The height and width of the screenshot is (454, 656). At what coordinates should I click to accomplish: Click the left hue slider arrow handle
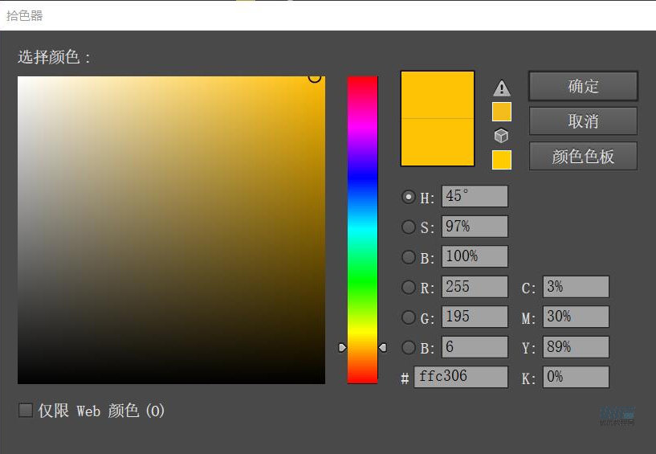(x=342, y=347)
